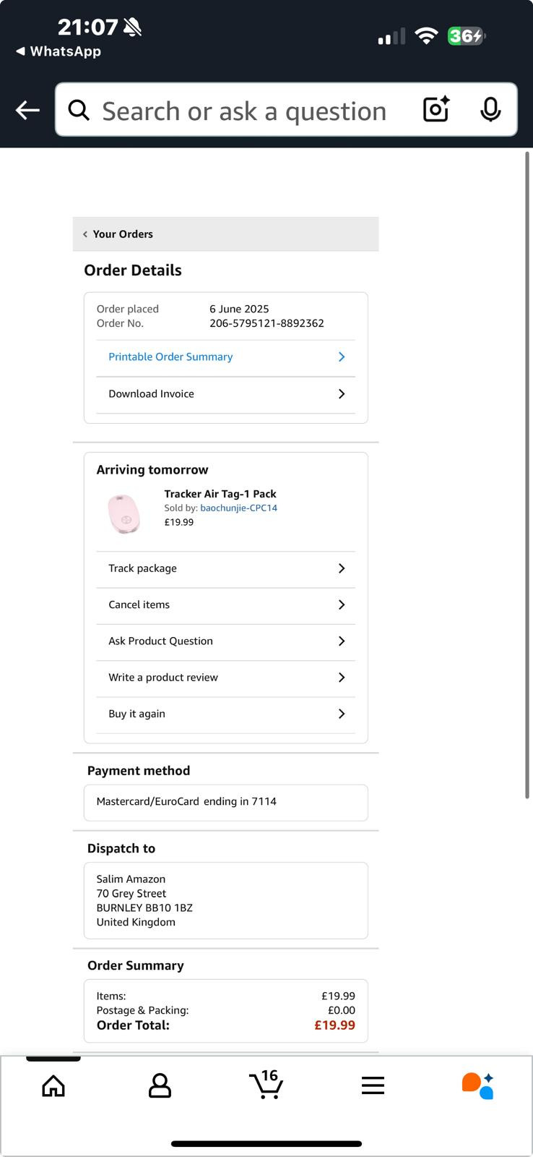
Task: Tap the magnifying glass search icon
Action: click(79, 110)
